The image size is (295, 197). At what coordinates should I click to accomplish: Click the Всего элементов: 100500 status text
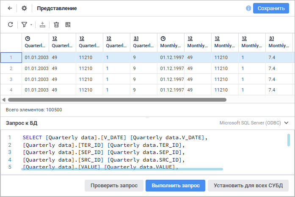(x=34, y=110)
